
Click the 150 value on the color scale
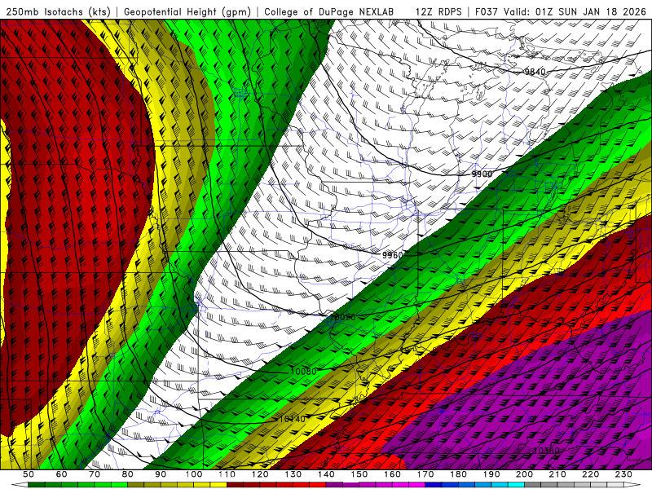pos(359,474)
